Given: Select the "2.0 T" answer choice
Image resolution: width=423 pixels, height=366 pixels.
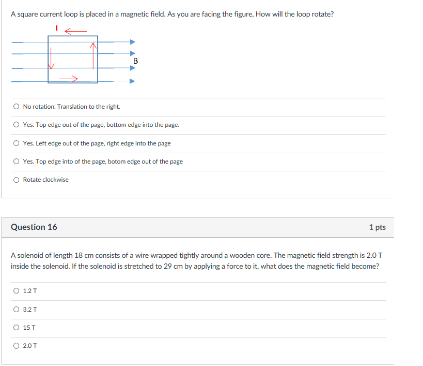Looking at the screenshot, I should click(x=16, y=346).
